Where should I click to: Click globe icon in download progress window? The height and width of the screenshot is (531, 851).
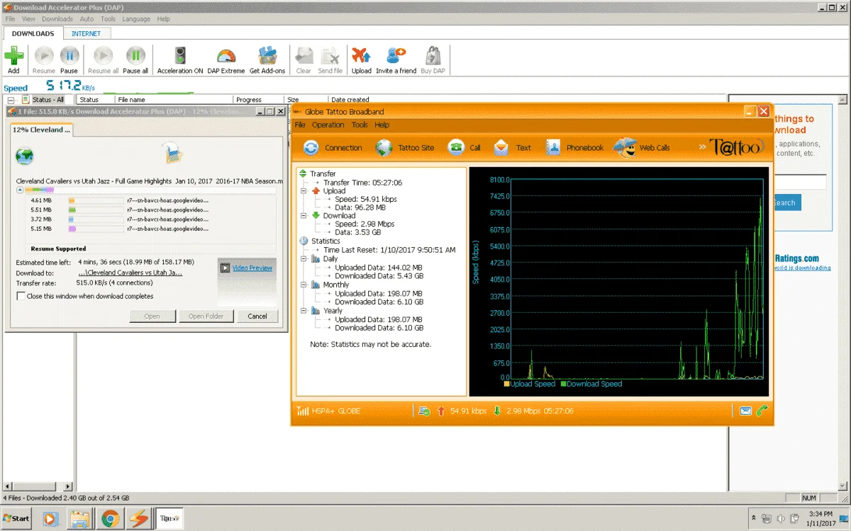(x=24, y=156)
